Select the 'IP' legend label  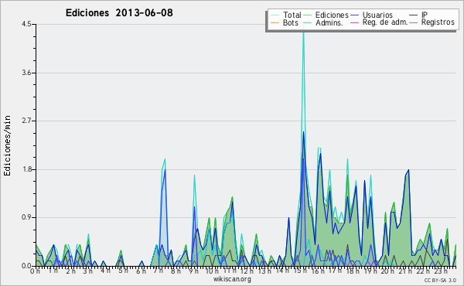[425, 15]
